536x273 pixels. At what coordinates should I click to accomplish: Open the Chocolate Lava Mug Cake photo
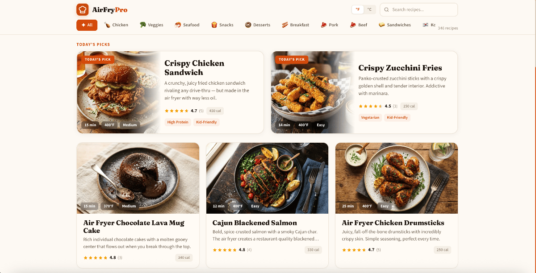[138, 178]
